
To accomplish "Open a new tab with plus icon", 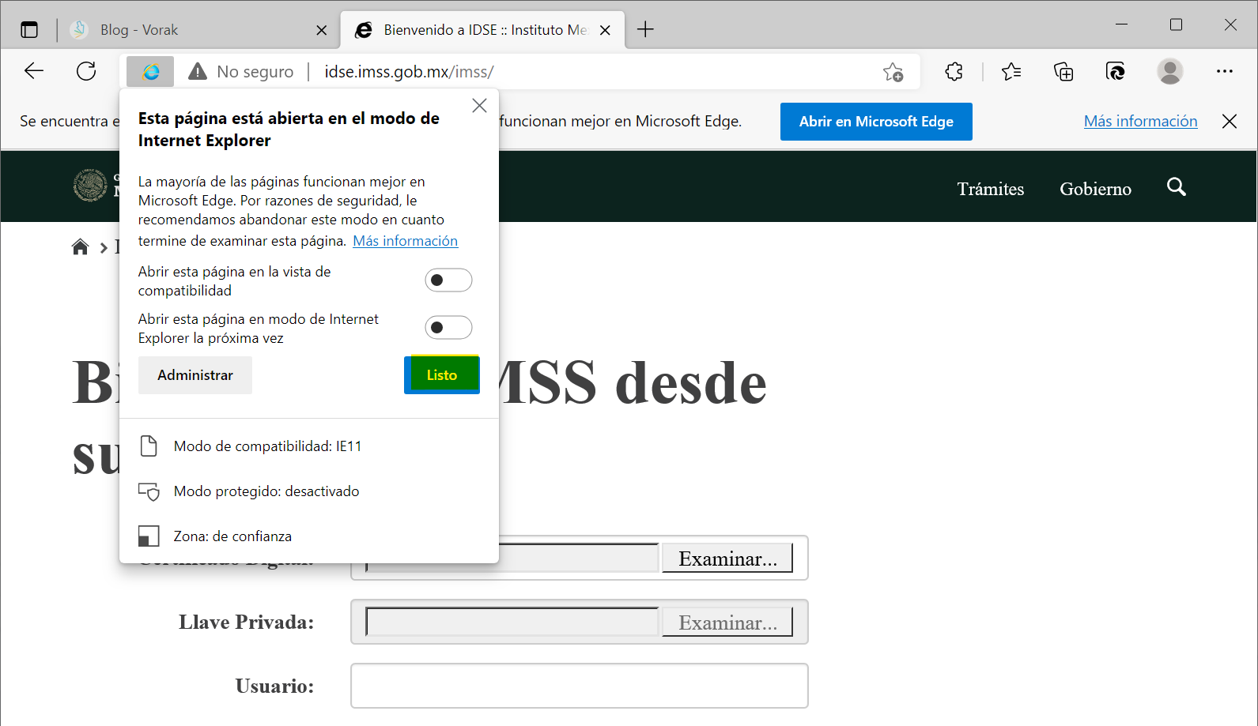I will click(645, 30).
